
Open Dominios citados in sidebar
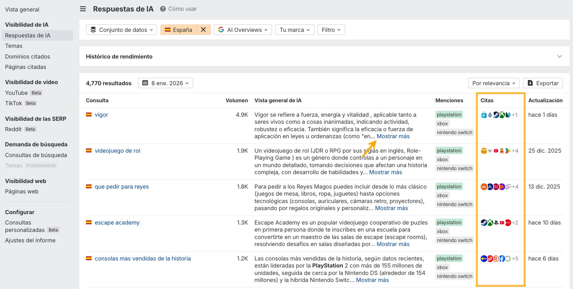coord(27,57)
